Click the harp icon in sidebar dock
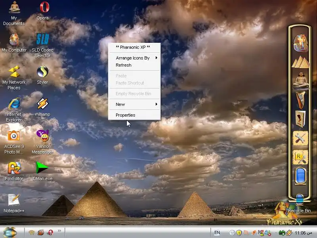Image resolution: width=317 pixels, height=238 pixels. [x=301, y=100]
